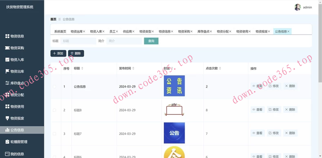Switch to the 库存盘点 tab
The image size is (322, 158).
(203, 31)
